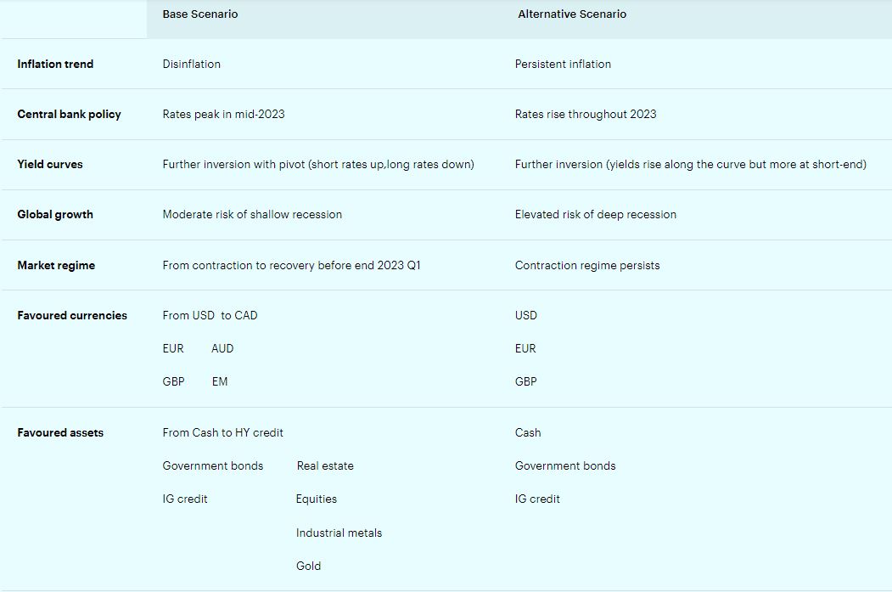Screen dimensions: 892x592
Task: Select the Persistent inflation cell
Action: pyautogui.click(x=563, y=64)
